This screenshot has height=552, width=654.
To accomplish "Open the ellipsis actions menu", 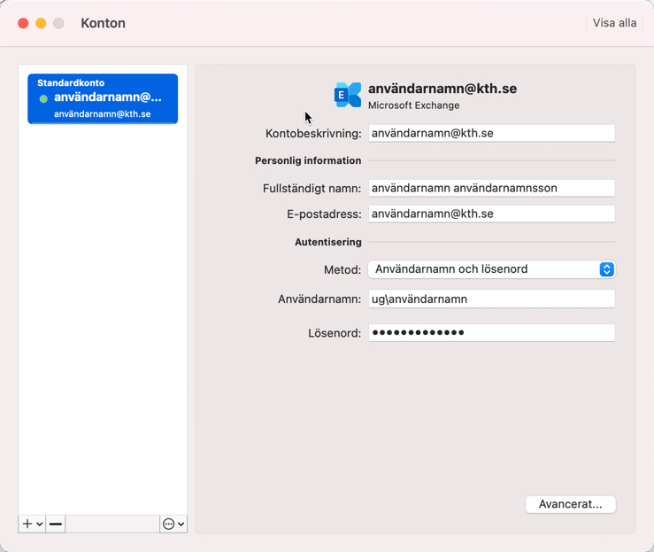I will (x=173, y=524).
